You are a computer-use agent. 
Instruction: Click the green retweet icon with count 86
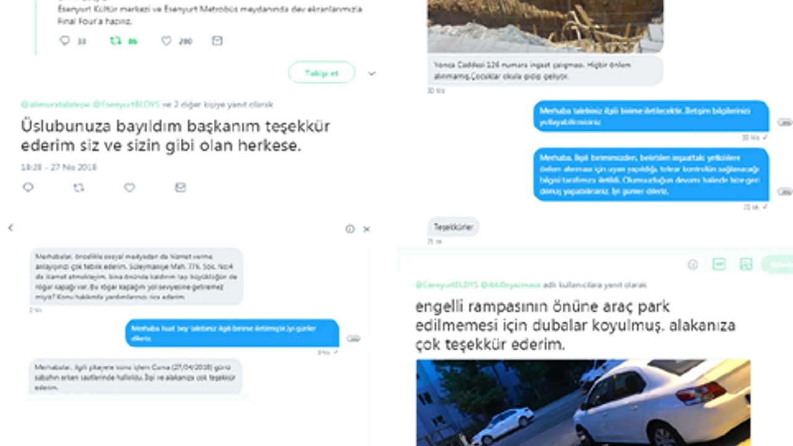coord(115,41)
